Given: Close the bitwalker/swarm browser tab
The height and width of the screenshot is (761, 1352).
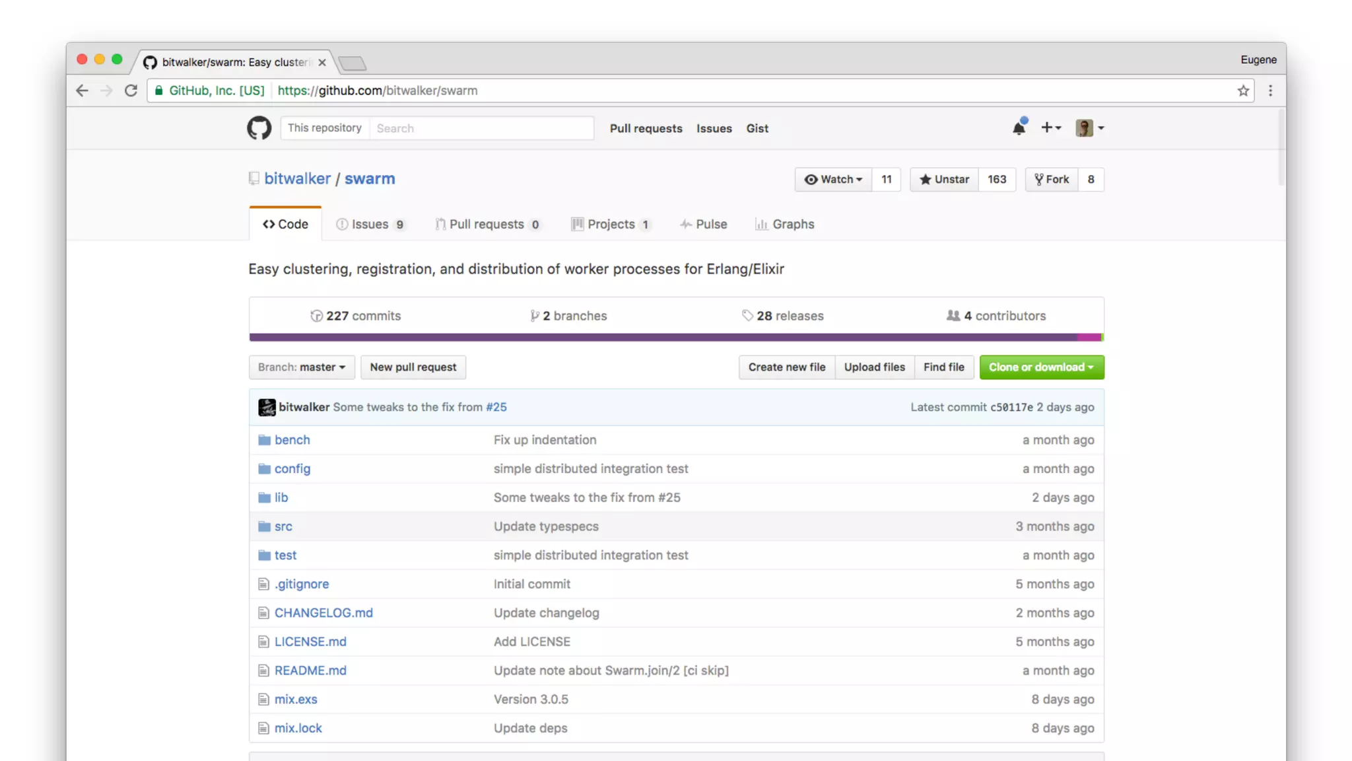Looking at the screenshot, I should click(x=322, y=62).
